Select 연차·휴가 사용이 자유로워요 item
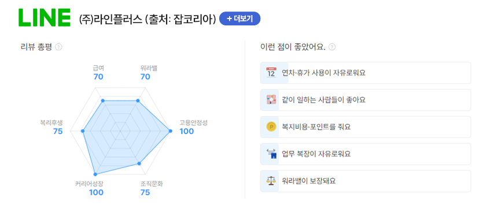The image size is (487, 220). coord(366,73)
